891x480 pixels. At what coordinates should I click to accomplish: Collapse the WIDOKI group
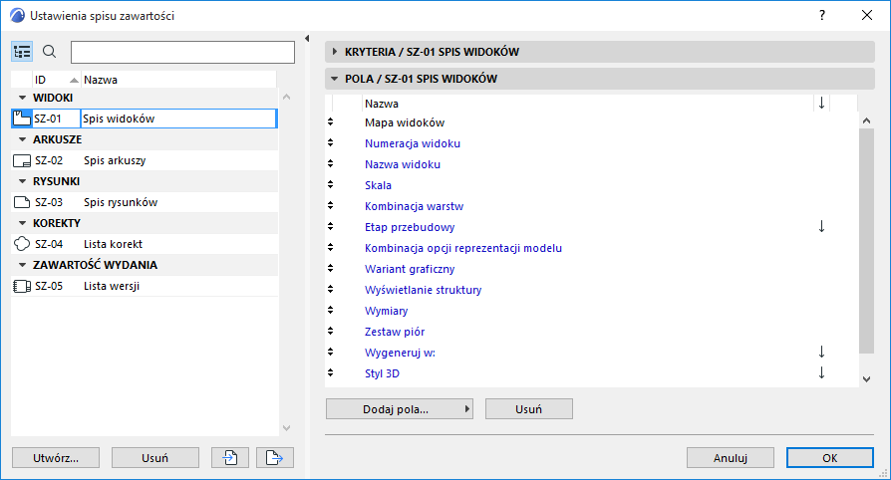22,97
